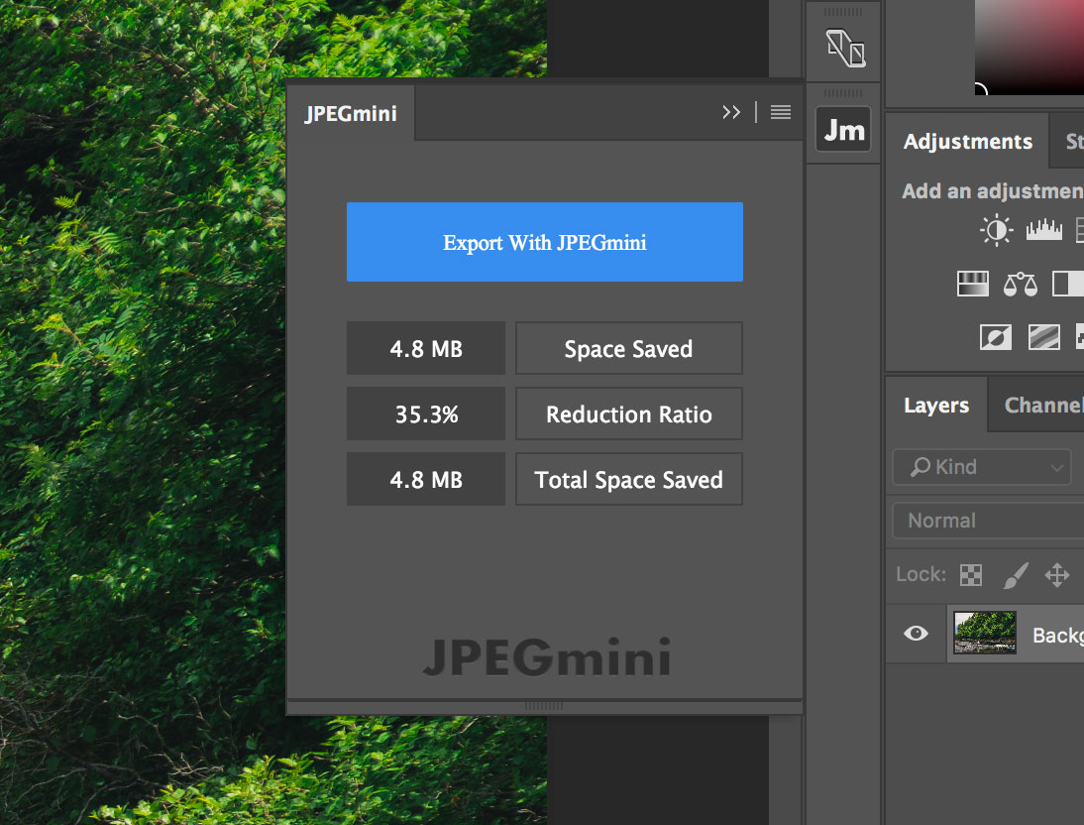Add a Levels adjustment layer
Screen dimensions: 1084x825
(1043, 229)
